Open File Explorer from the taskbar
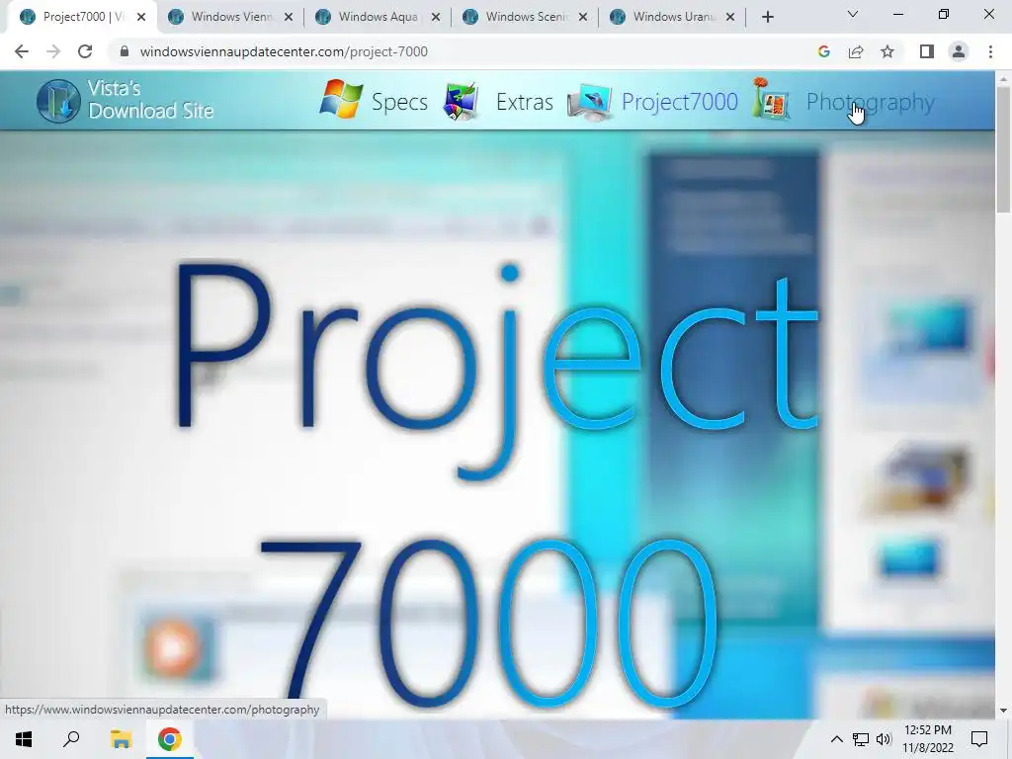This screenshot has width=1012, height=759. [x=121, y=739]
